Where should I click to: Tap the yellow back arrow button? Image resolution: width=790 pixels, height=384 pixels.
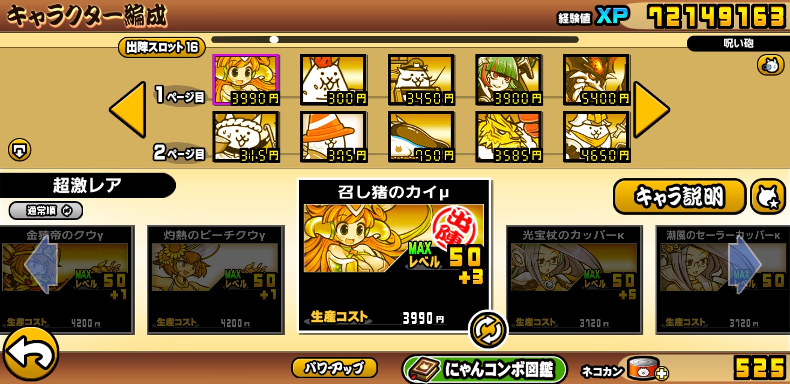(x=31, y=354)
